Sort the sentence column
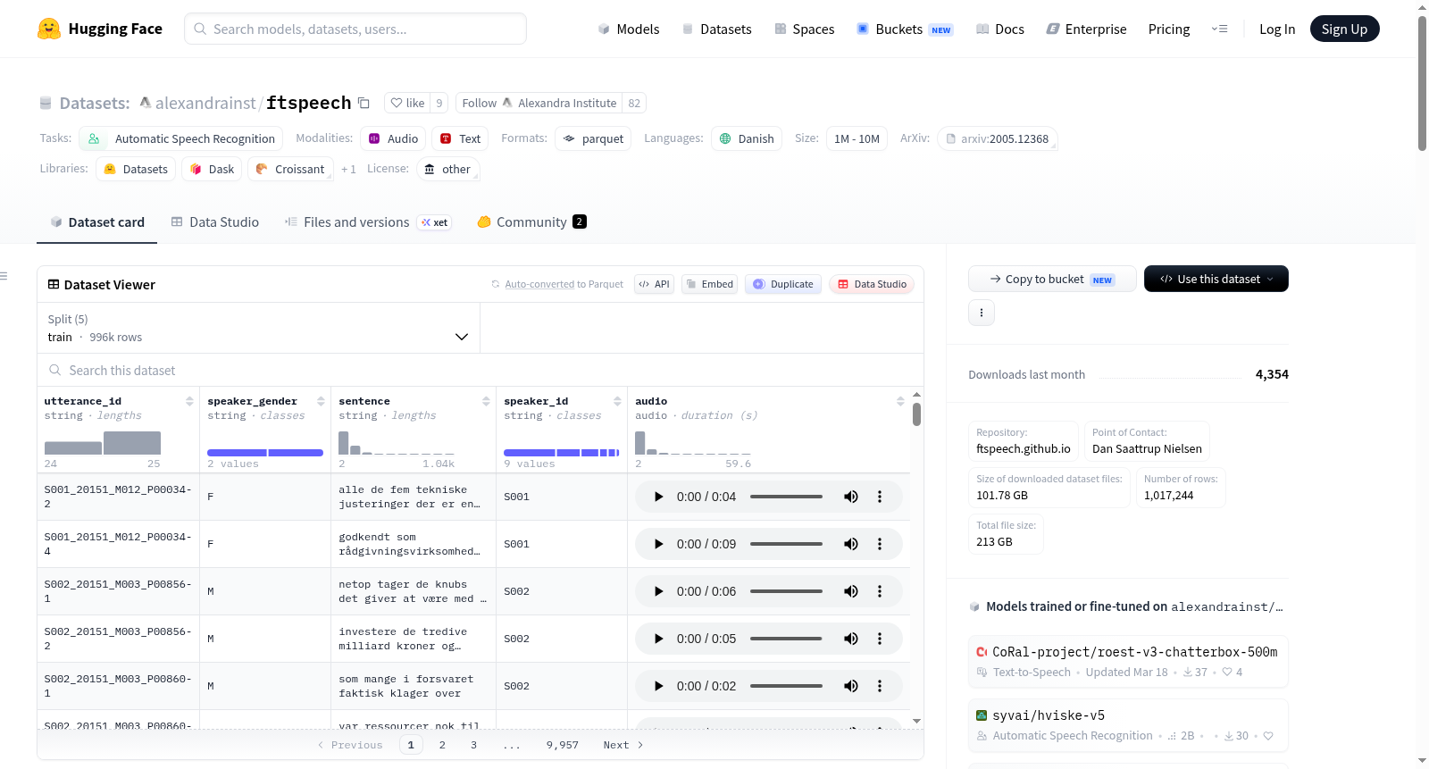1429x769 pixels. point(486,401)
